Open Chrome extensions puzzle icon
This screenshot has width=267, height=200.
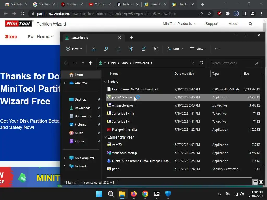pyautogui.click(x=228, y=14)
